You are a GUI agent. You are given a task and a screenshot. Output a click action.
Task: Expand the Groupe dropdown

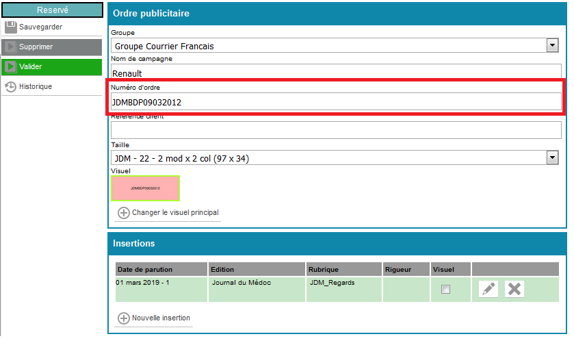click(x=552, y=46)
